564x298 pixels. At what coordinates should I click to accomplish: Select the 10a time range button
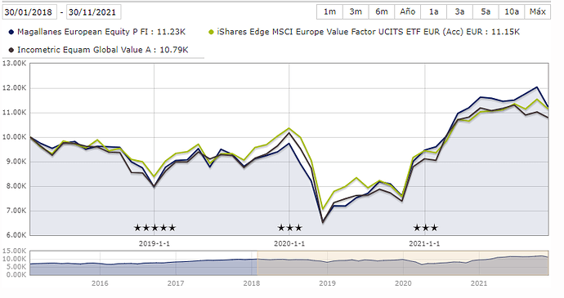click(x=512, y=12)
